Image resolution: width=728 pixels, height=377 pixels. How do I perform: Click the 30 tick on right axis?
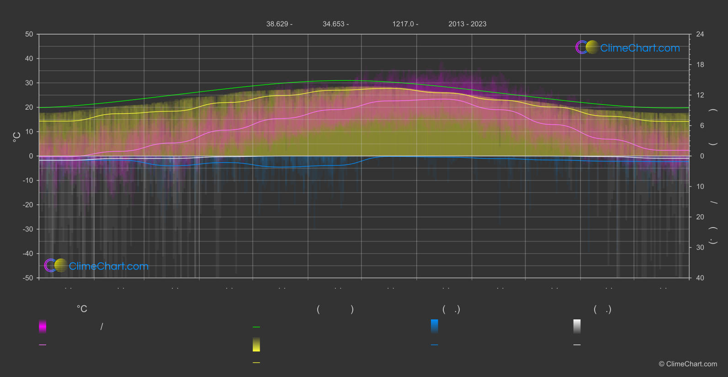point(700,247)
